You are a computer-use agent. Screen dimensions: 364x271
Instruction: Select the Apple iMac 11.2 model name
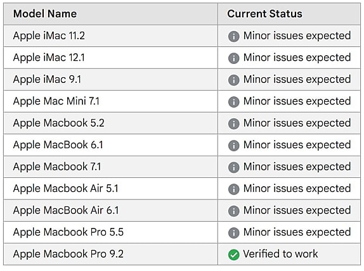coord(49,36)
